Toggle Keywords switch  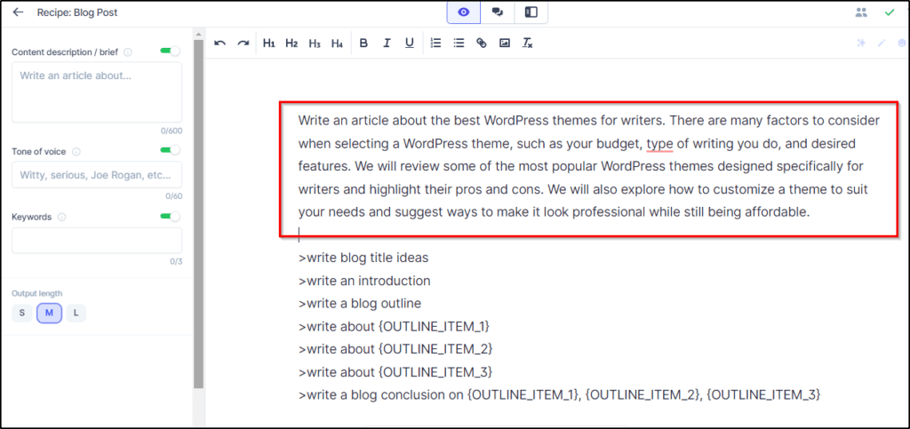coord(170,217)
